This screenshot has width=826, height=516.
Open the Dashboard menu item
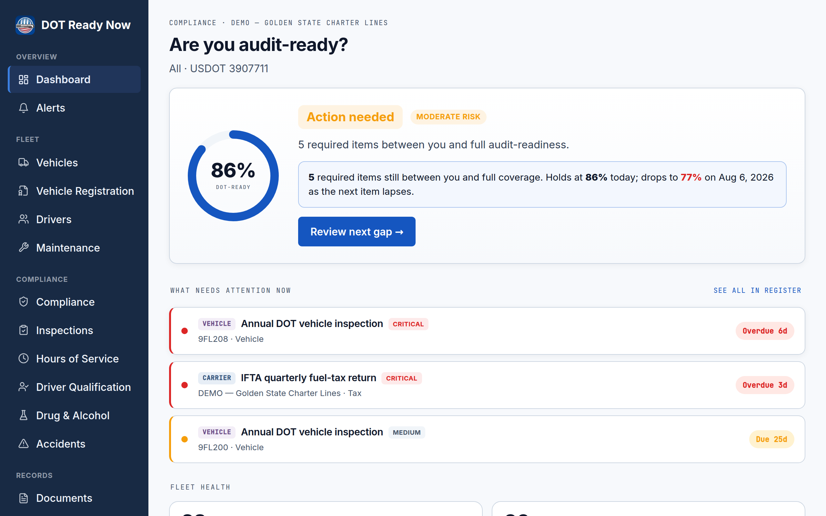pos(74,80)
